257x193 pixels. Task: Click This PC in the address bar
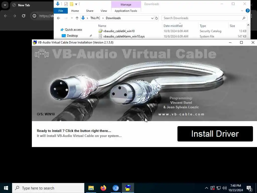pos(95,18)
